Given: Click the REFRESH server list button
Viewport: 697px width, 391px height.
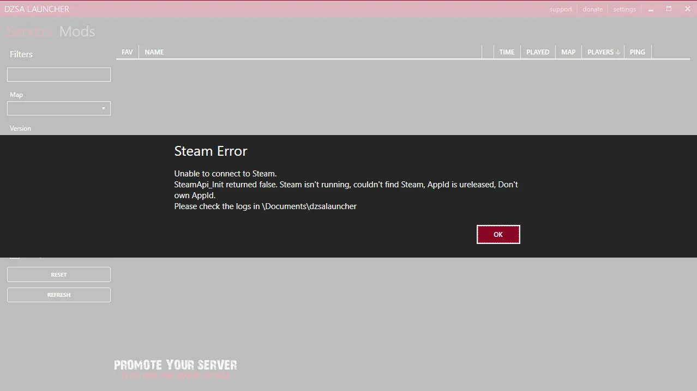Looking at the screenshot, I should point(59,295).
